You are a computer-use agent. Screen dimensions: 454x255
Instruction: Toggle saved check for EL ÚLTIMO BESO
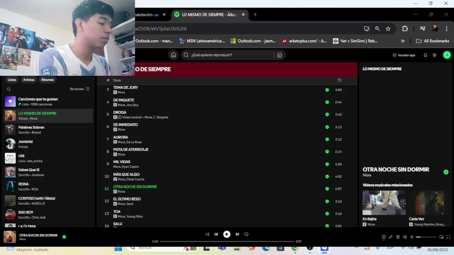(327, 201)
